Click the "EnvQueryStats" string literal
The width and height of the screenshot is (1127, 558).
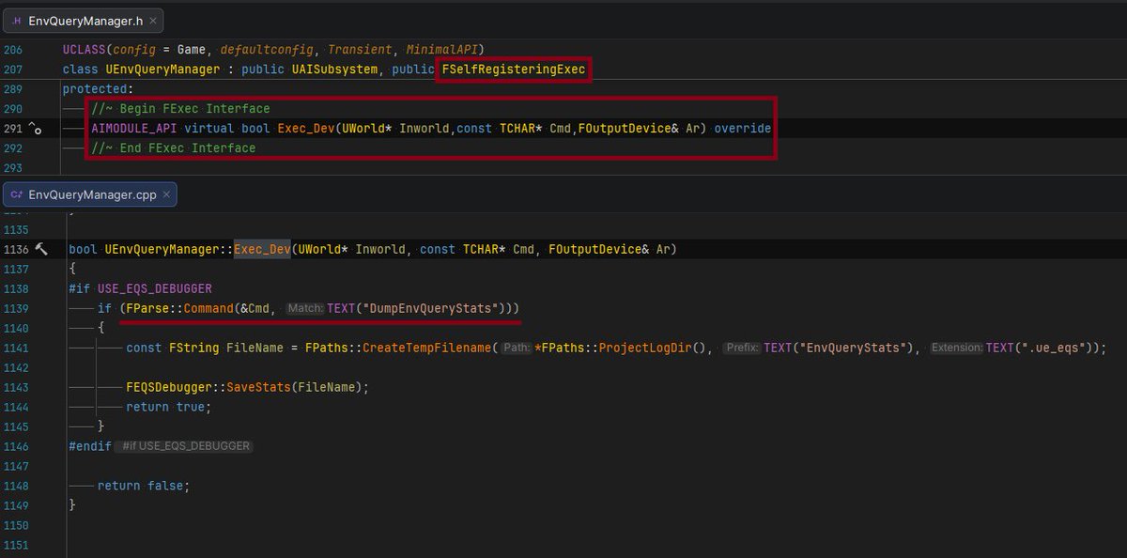click(x=854, y=348)
